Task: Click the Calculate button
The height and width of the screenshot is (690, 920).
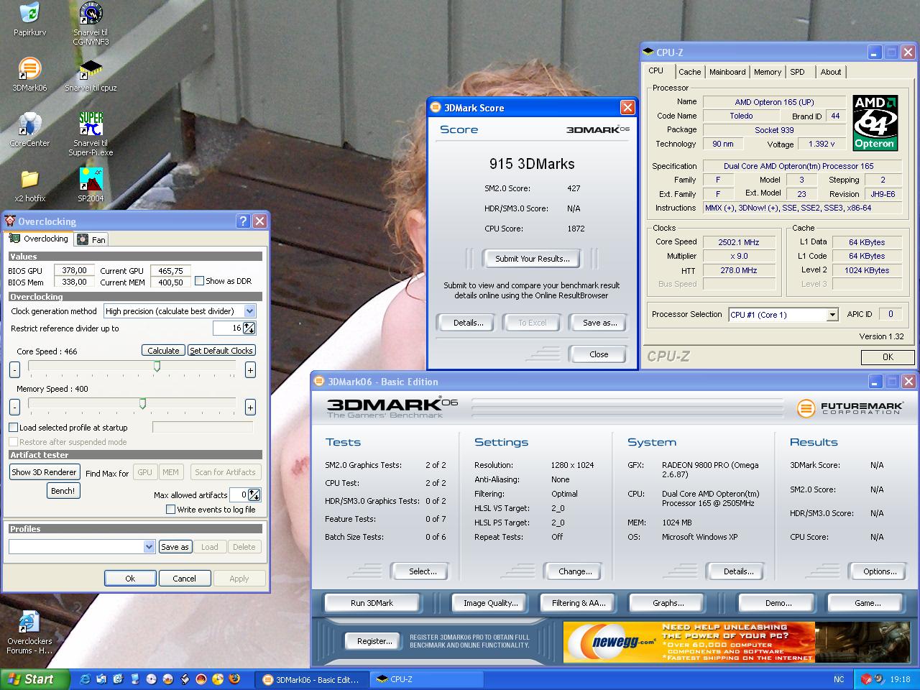Action: pyautogui.click(x=163, y=351)
